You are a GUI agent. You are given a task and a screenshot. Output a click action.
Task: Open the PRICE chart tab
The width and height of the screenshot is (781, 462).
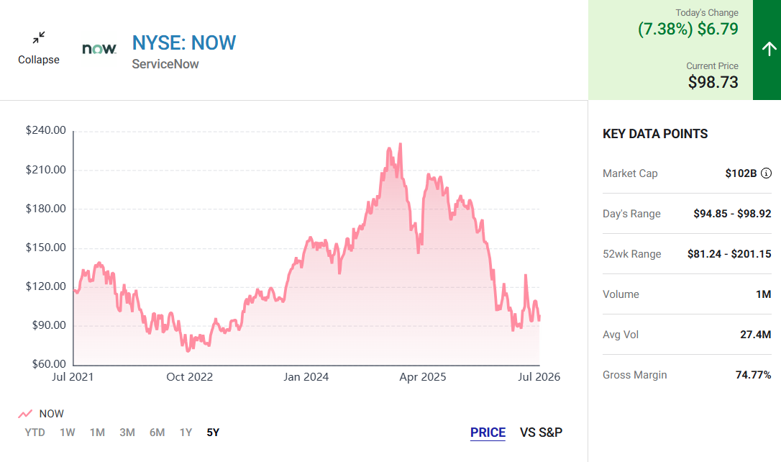coord(488,432)
